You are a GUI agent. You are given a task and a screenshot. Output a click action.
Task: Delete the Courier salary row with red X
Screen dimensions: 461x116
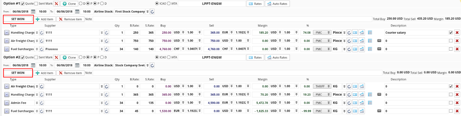coord(457,33)
